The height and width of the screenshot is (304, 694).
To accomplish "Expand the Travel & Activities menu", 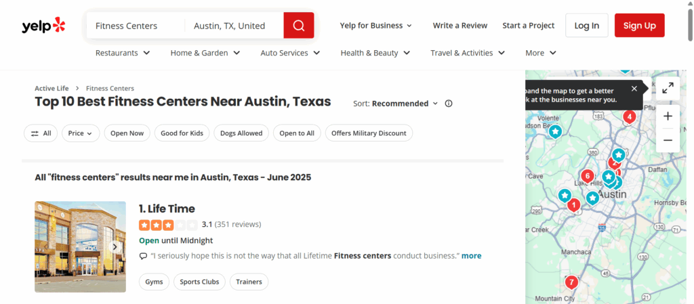I will [x=468, y=53].
